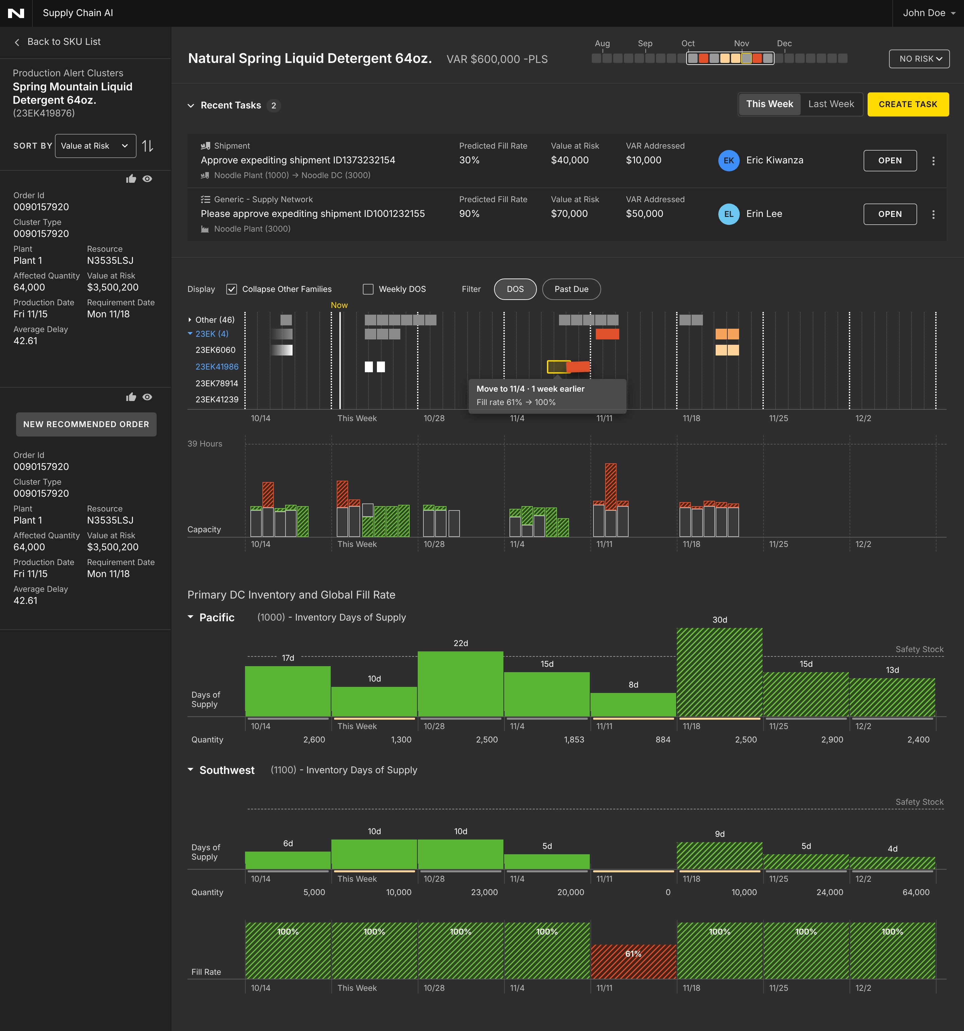The image size is (964, 1031).
Task: Click EL avatar for Erin Lee
Action: [x=729, y=214]
